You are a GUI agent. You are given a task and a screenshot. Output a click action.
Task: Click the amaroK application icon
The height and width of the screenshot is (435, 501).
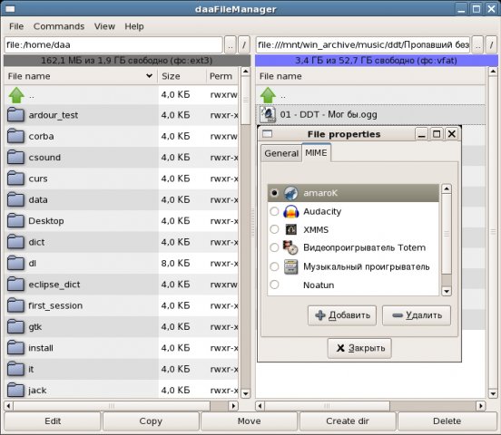click(290, 193)
